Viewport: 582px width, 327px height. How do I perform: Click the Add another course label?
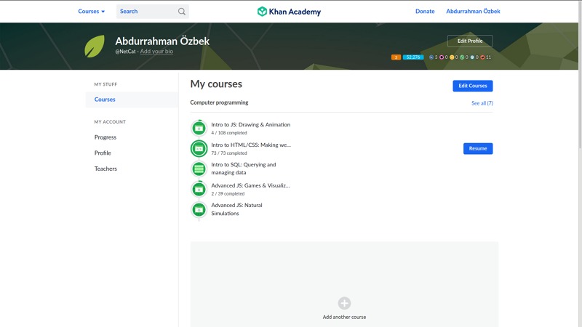tap(344, 317)
